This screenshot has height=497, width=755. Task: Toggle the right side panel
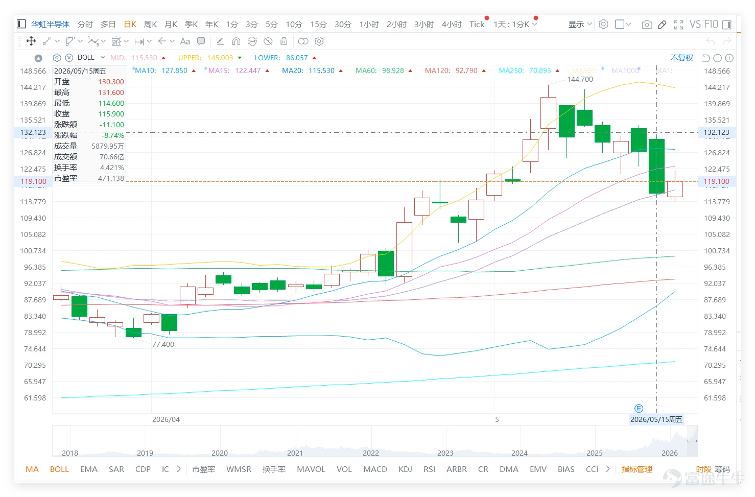(x=727, y=24)
